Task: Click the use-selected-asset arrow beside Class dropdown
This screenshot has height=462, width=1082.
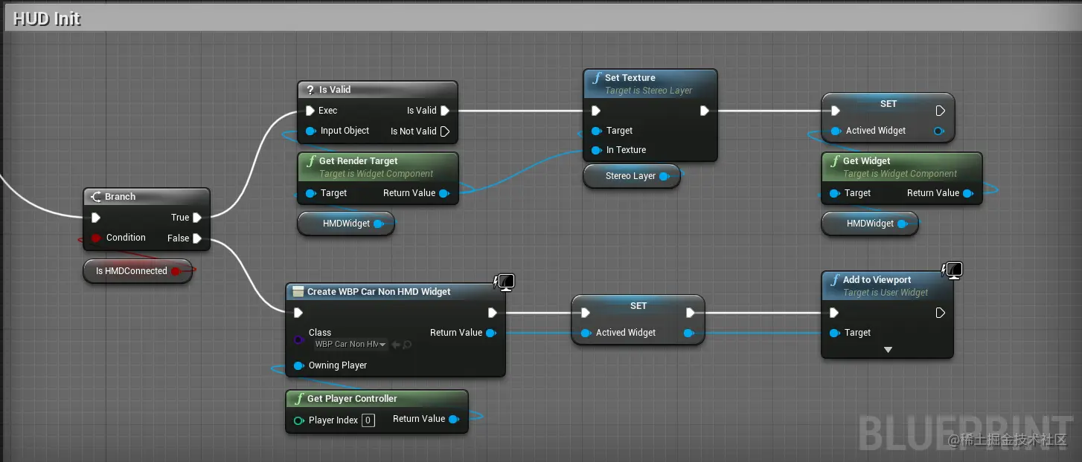Action: [x=397, y=345]
